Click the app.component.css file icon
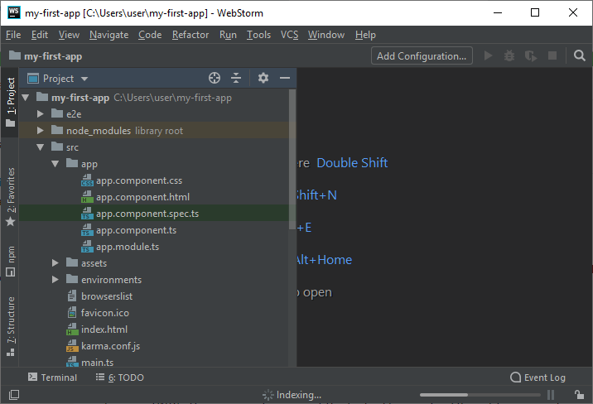Viewport: 593px width, 404px height. point(87,180)
